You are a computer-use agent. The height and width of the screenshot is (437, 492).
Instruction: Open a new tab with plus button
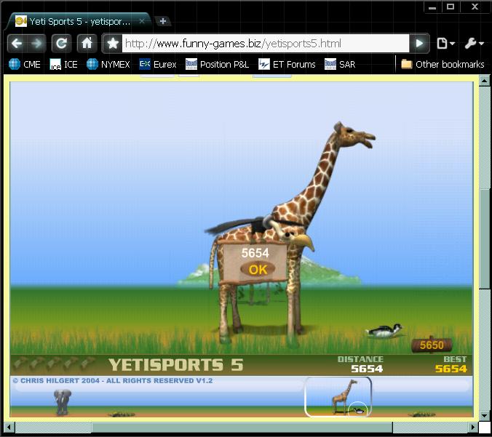click(x=163, y=21)
